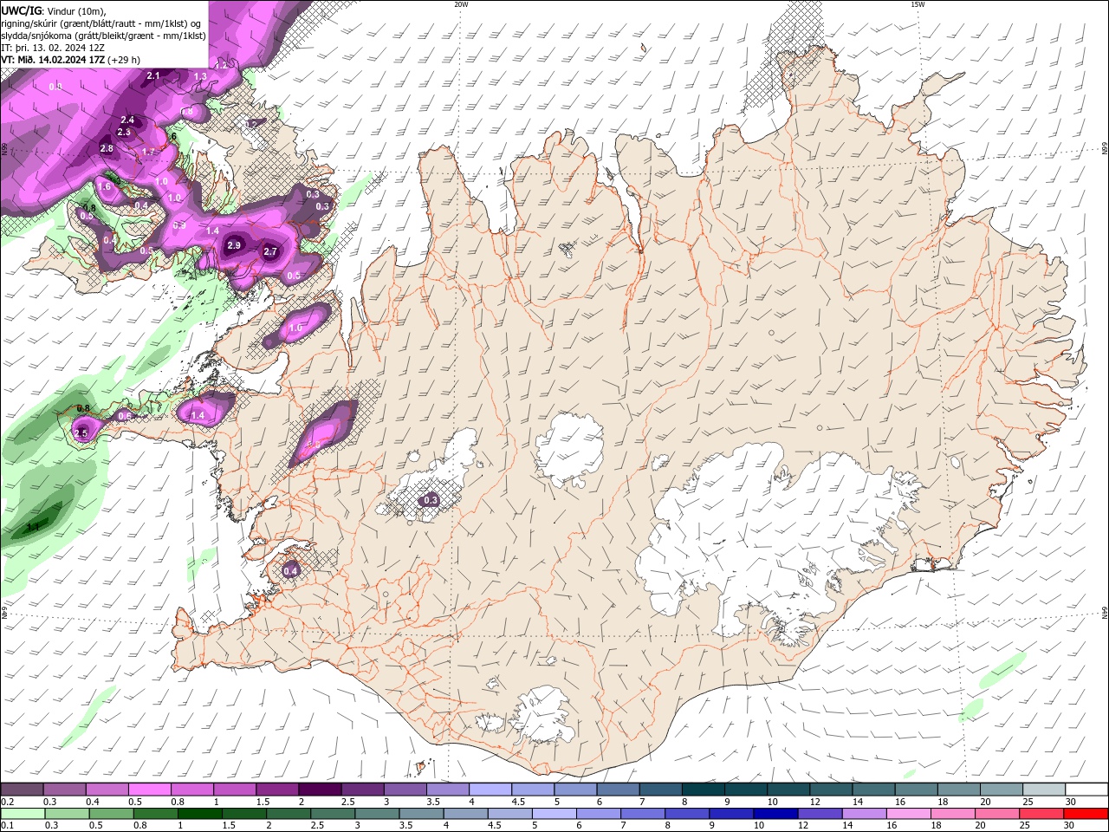Select the orchid 0.4 swatch in the snow legend
The height and width of the screenshot is (832, 1109).
(x=107, y=790)
